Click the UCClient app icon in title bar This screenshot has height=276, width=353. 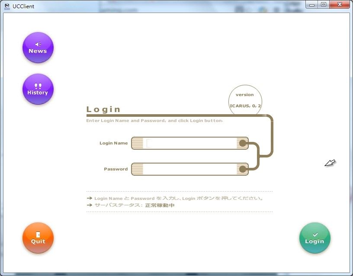pos(7,6)
